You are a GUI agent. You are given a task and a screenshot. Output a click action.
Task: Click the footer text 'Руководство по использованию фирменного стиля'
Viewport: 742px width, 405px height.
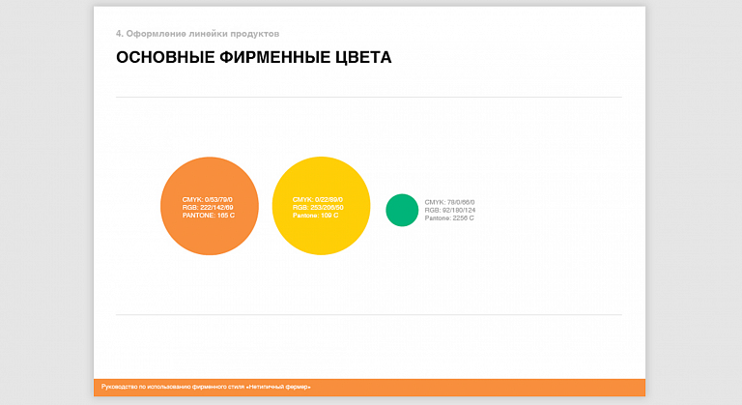pos(173,387)
